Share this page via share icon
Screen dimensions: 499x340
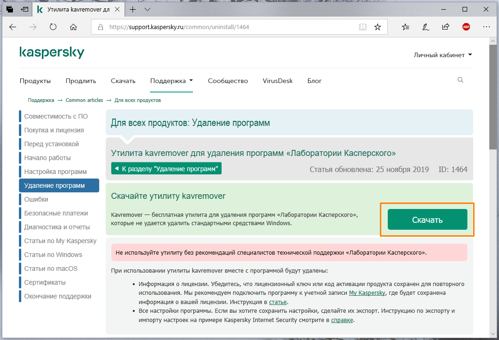(x=445, y=27)
